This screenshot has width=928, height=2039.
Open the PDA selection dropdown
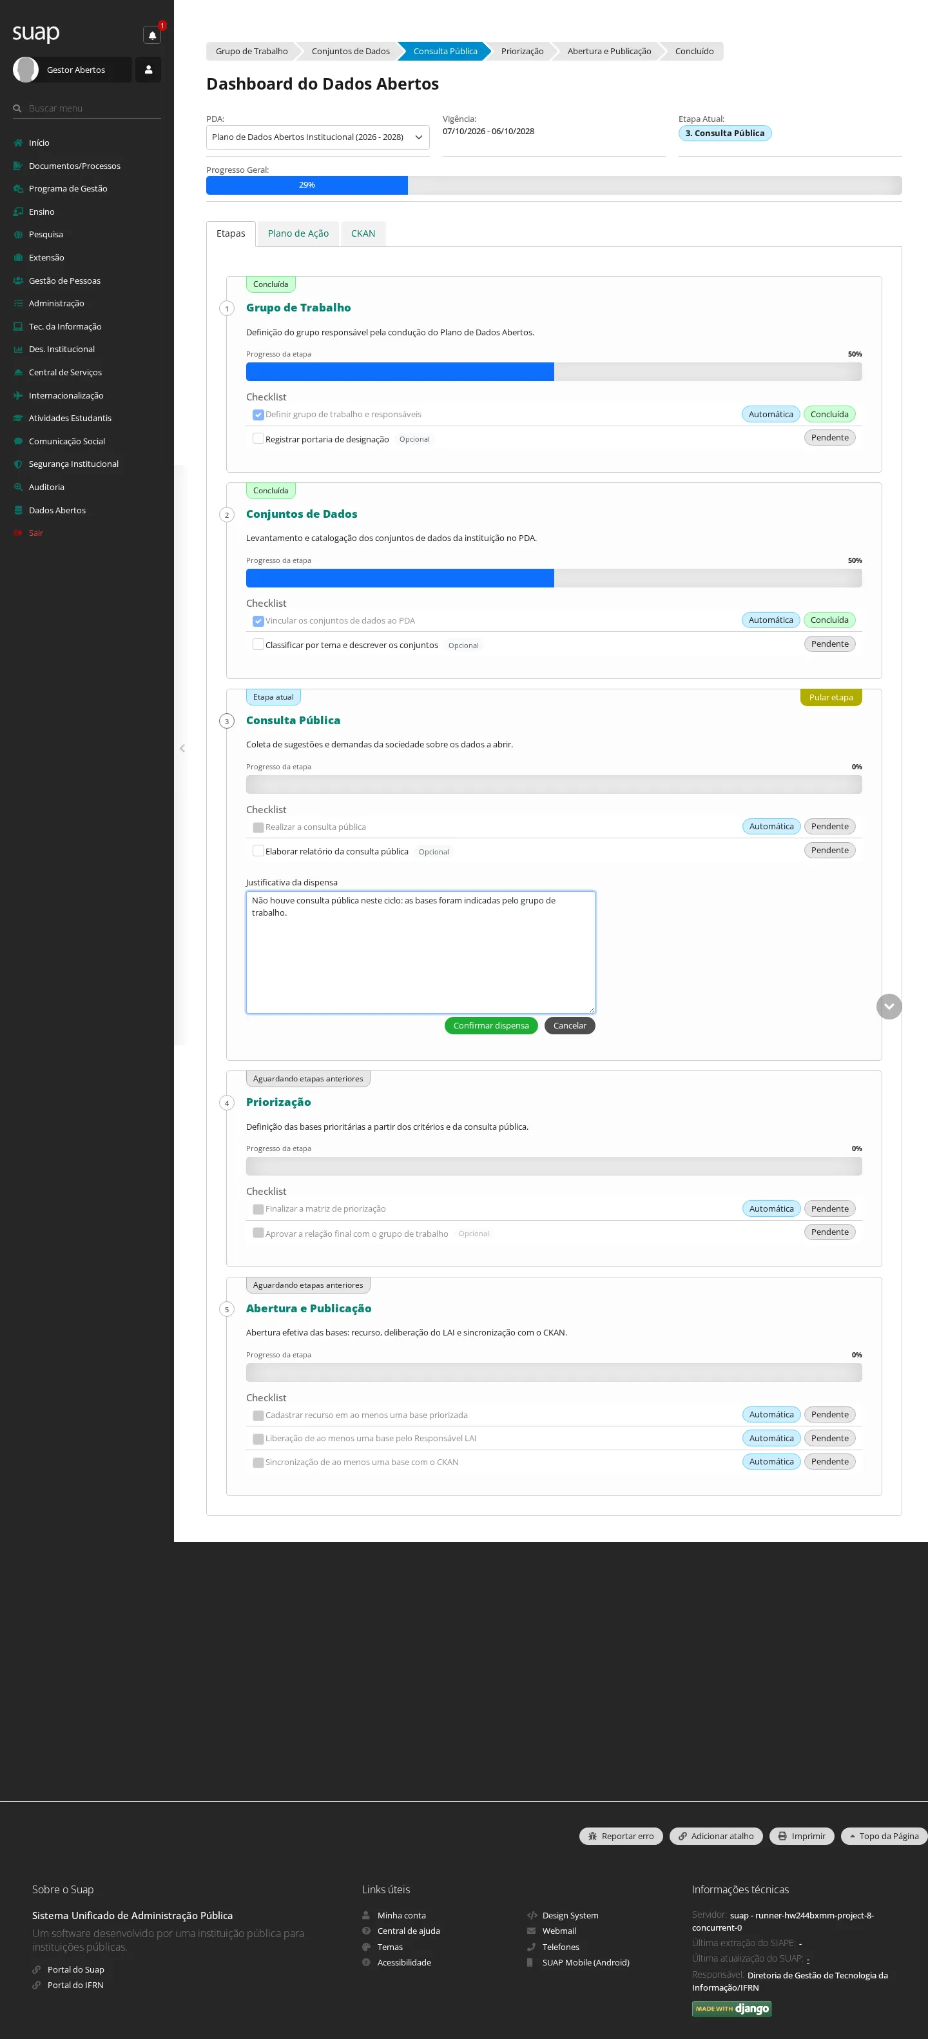coord(318,138)
